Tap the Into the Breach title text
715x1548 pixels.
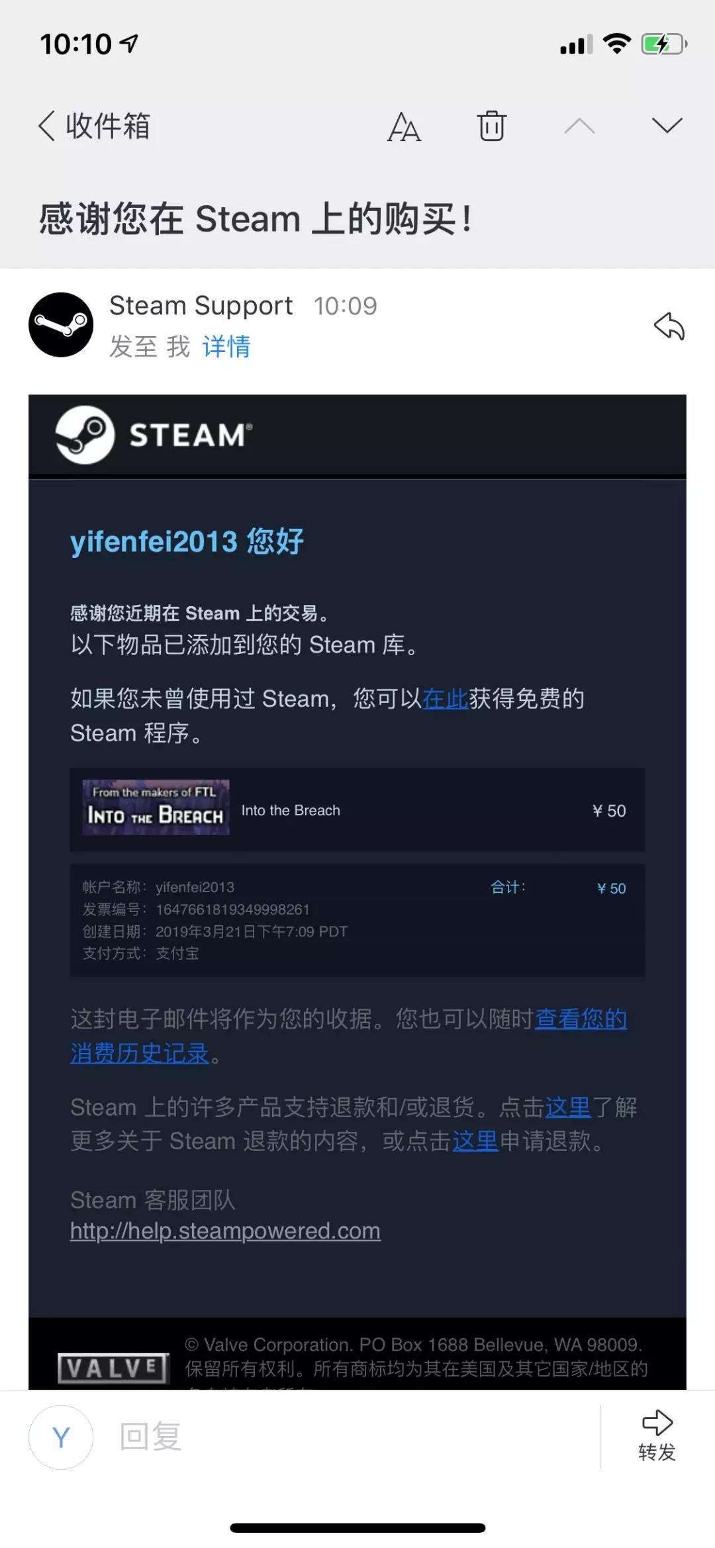(x=291, y=810)
